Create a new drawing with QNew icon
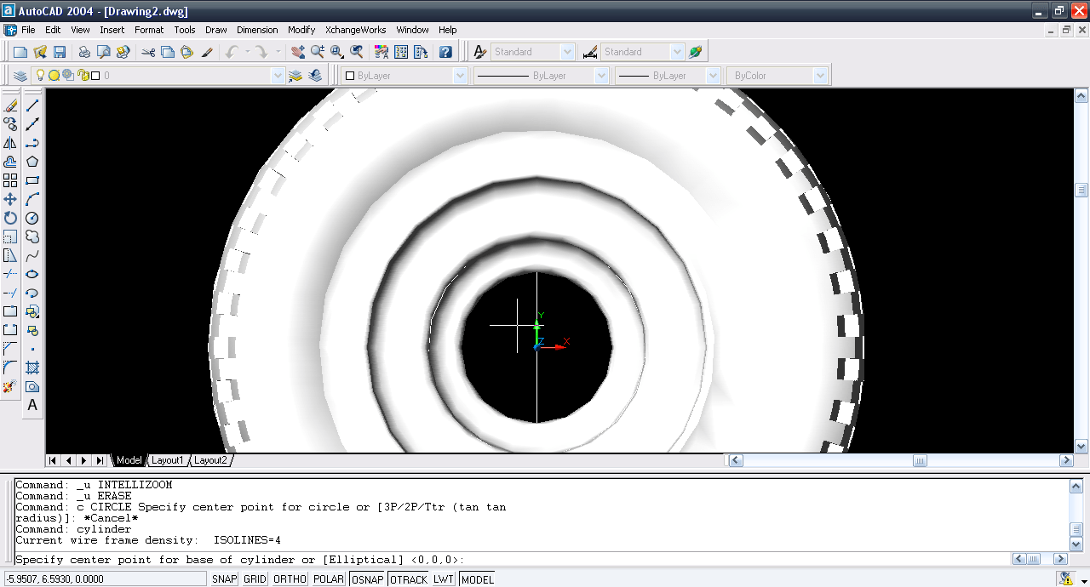 (20, 52)
